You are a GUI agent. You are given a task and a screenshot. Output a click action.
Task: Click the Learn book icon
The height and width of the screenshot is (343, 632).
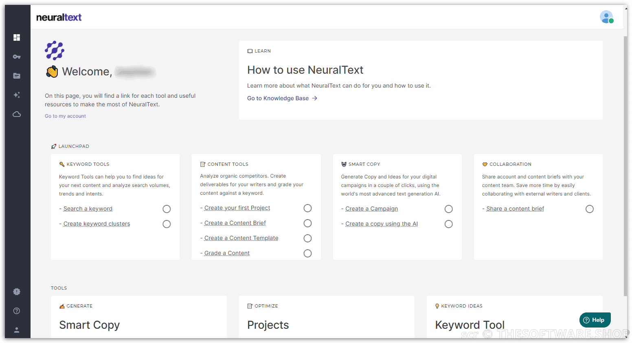coord(250,51)
